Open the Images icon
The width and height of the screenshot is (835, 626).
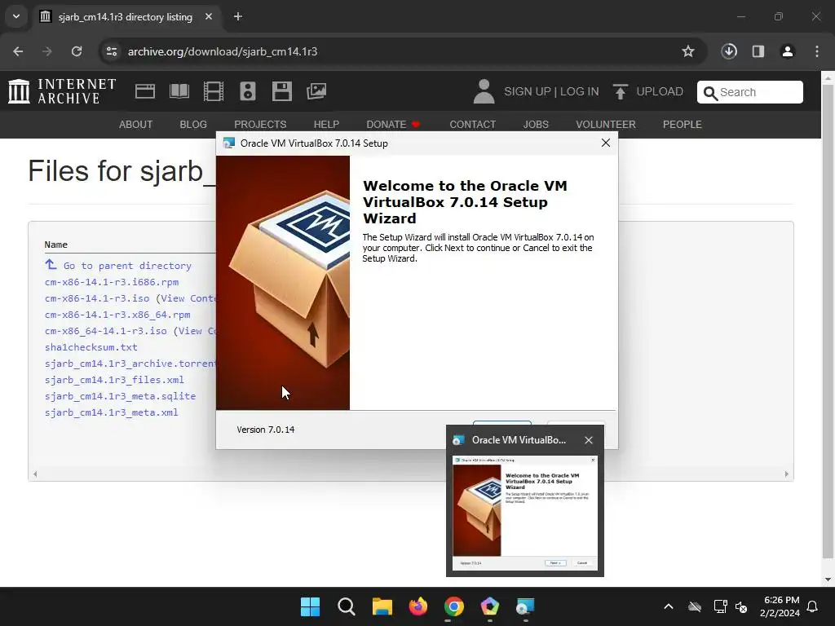coord(316,91)
